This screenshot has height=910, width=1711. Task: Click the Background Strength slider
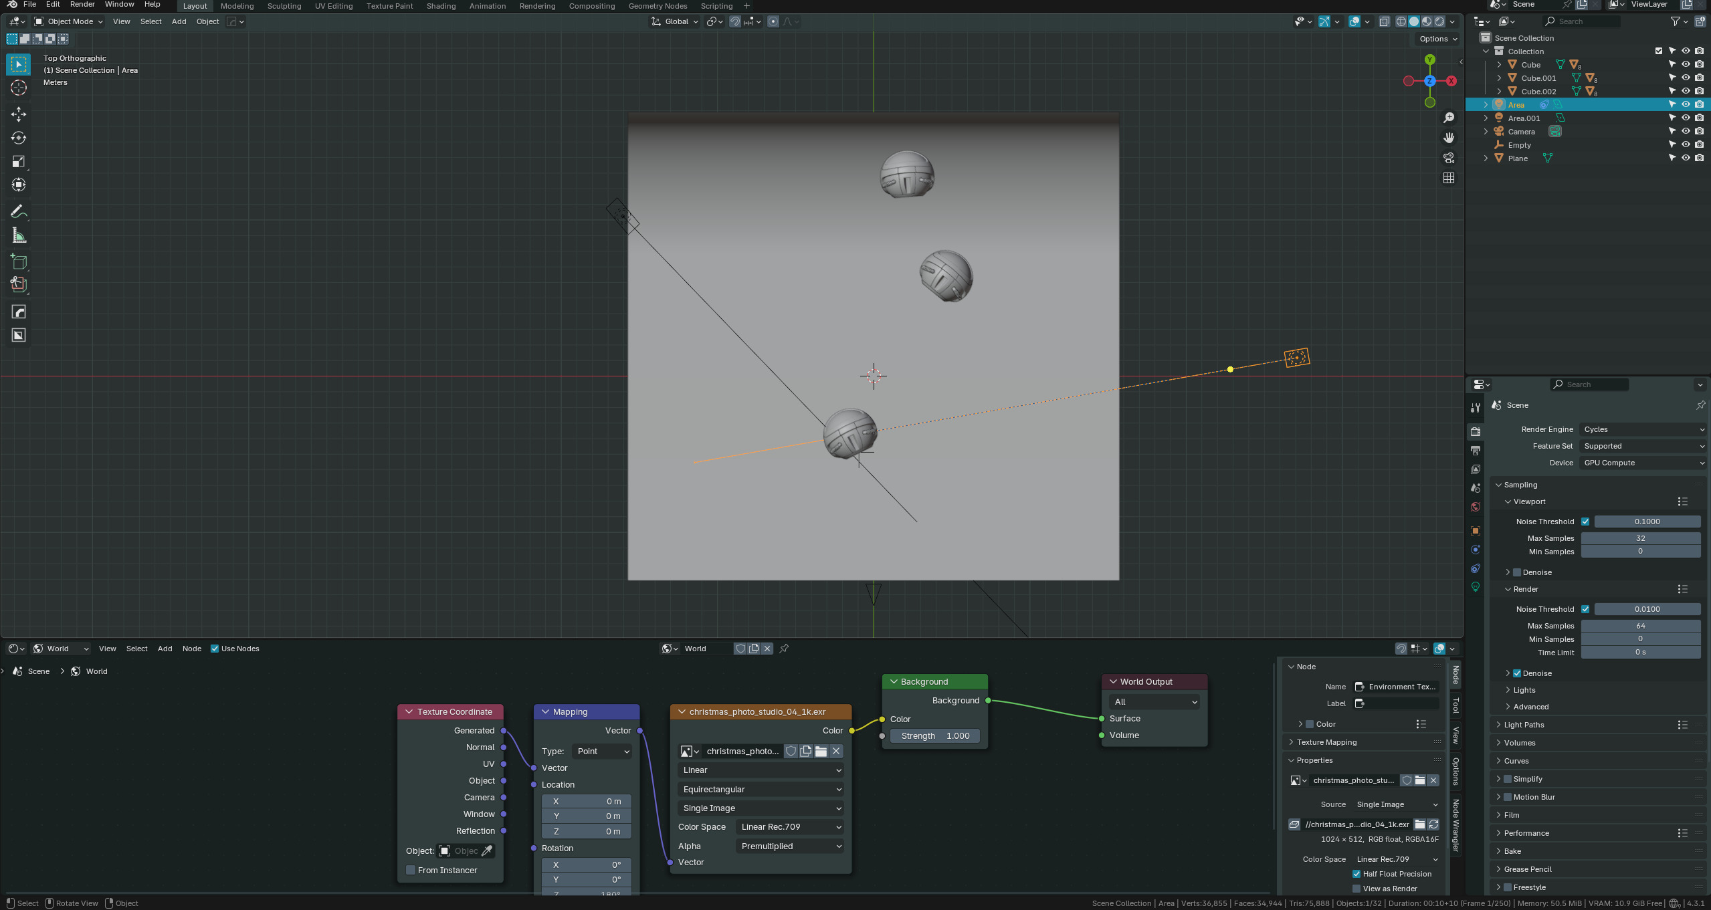934,735
